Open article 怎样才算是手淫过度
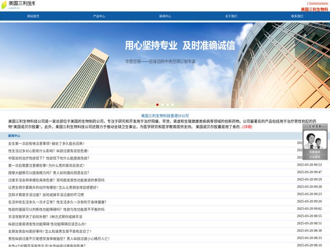 (x=46, y=195)
